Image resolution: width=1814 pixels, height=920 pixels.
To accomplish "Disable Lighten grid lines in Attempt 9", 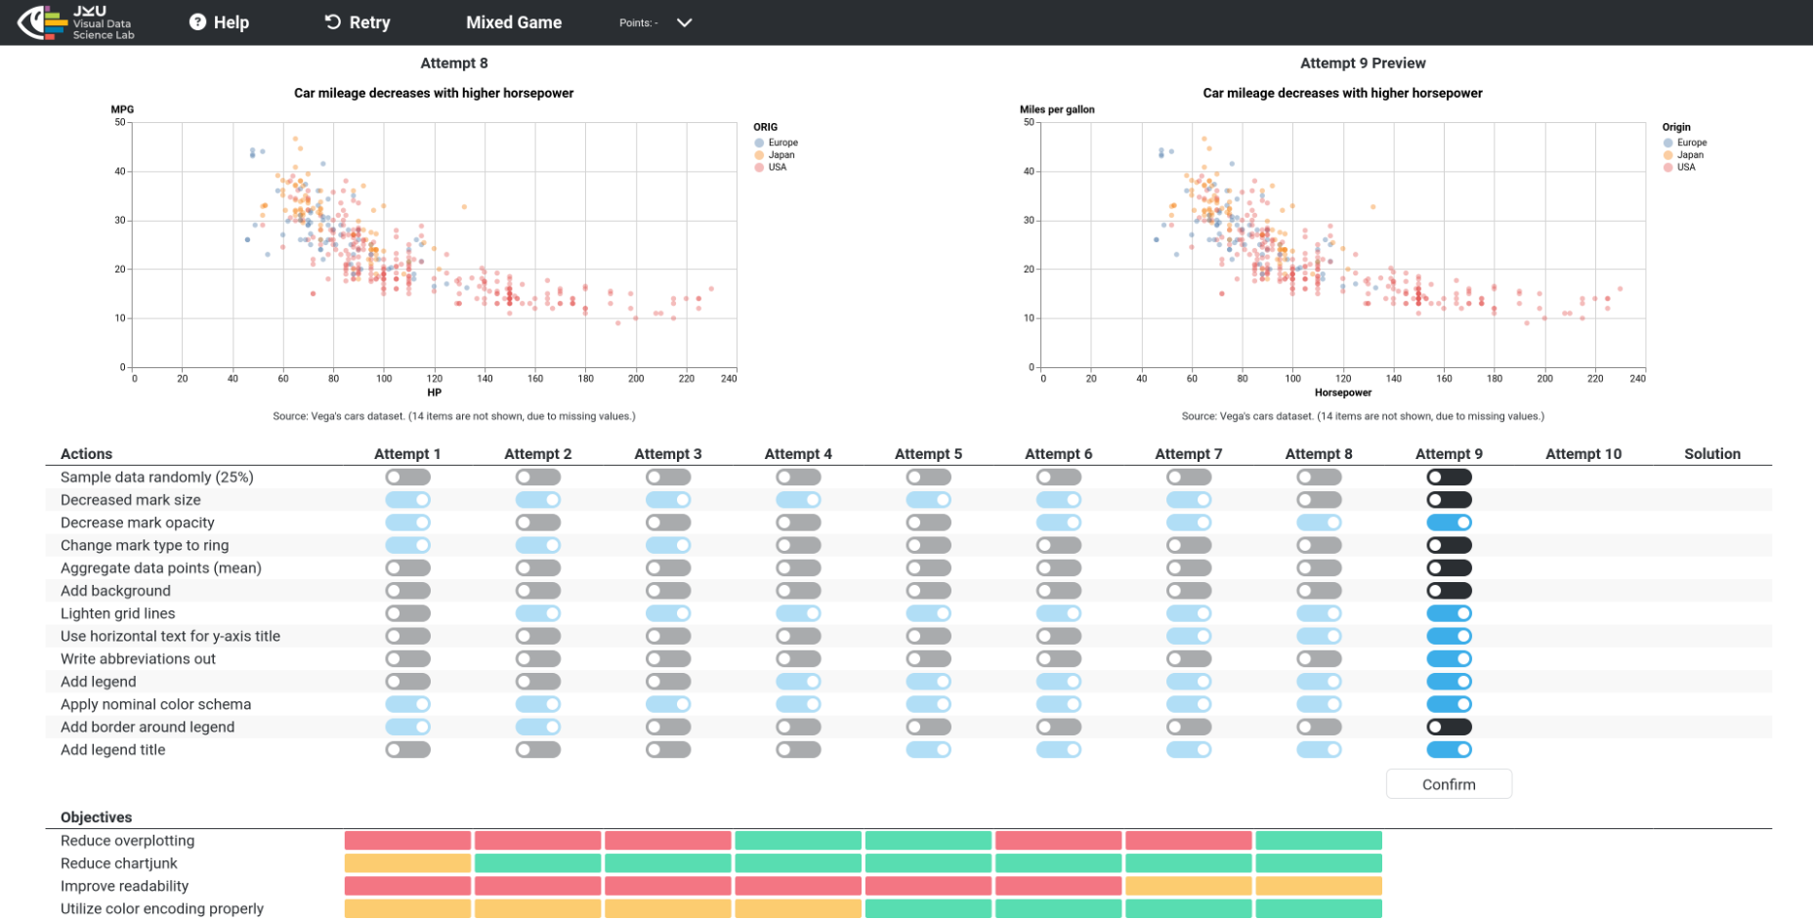I will click(1449, 613).
